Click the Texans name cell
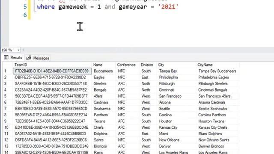The width and height of the screenshot is (274, 154). click(104, 121)
